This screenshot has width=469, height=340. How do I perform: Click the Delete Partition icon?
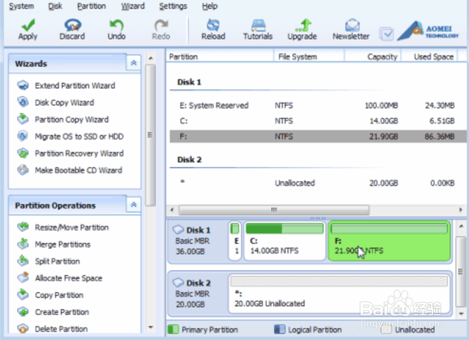pos(23,329)
